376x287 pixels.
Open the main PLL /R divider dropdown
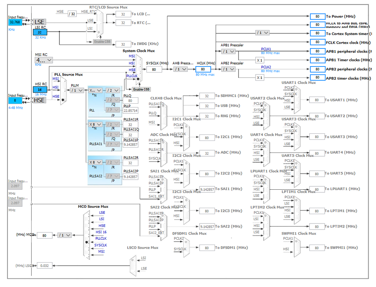[x=113, y=91]
